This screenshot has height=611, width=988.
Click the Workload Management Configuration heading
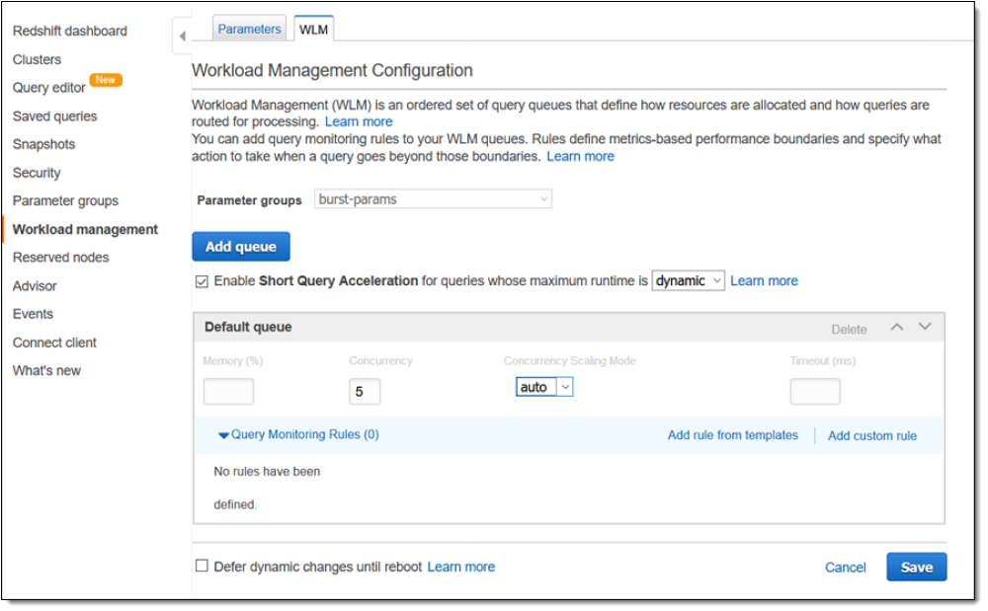tap(332, 70)
